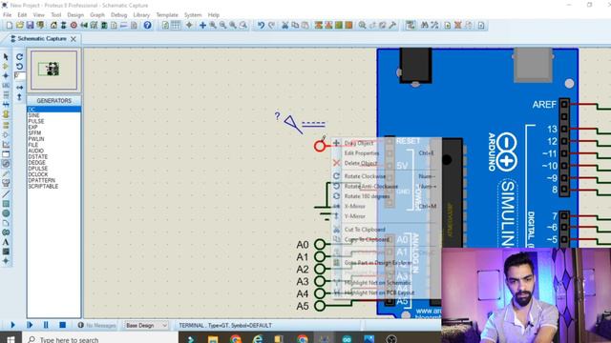Choose Delete Object from context menu
Screen dimensions: 611x343
coord(361,163)
